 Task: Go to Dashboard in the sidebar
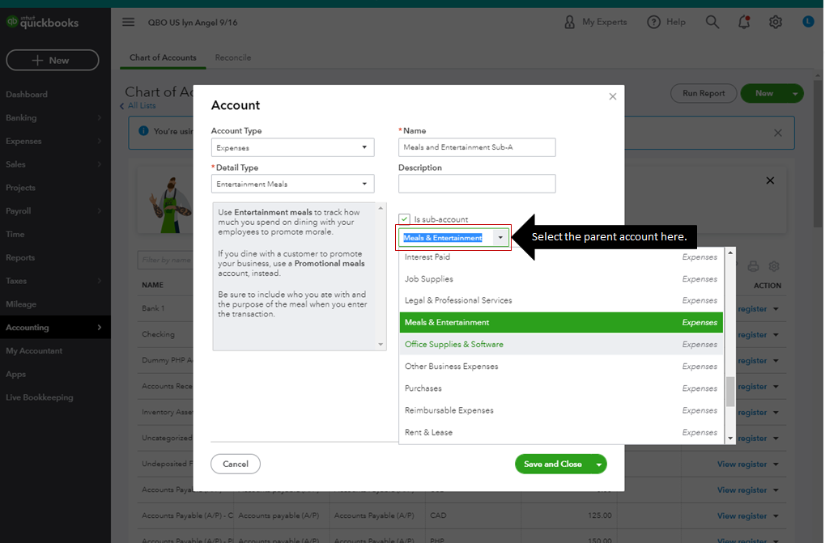click(x=27, y=94)
